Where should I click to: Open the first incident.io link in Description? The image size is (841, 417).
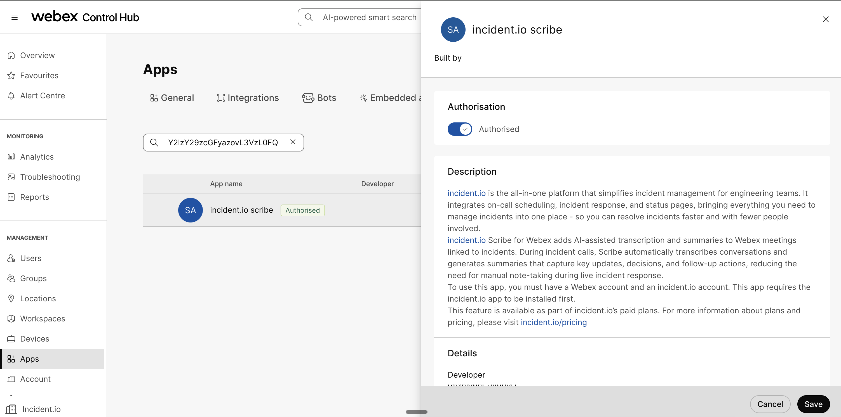tap(466, 193)
